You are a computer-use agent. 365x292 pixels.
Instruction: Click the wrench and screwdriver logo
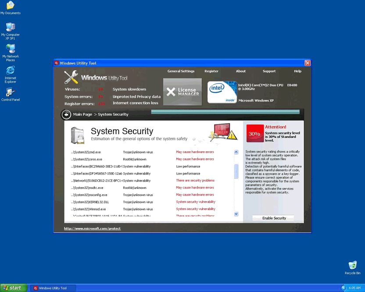coord(71,78)
